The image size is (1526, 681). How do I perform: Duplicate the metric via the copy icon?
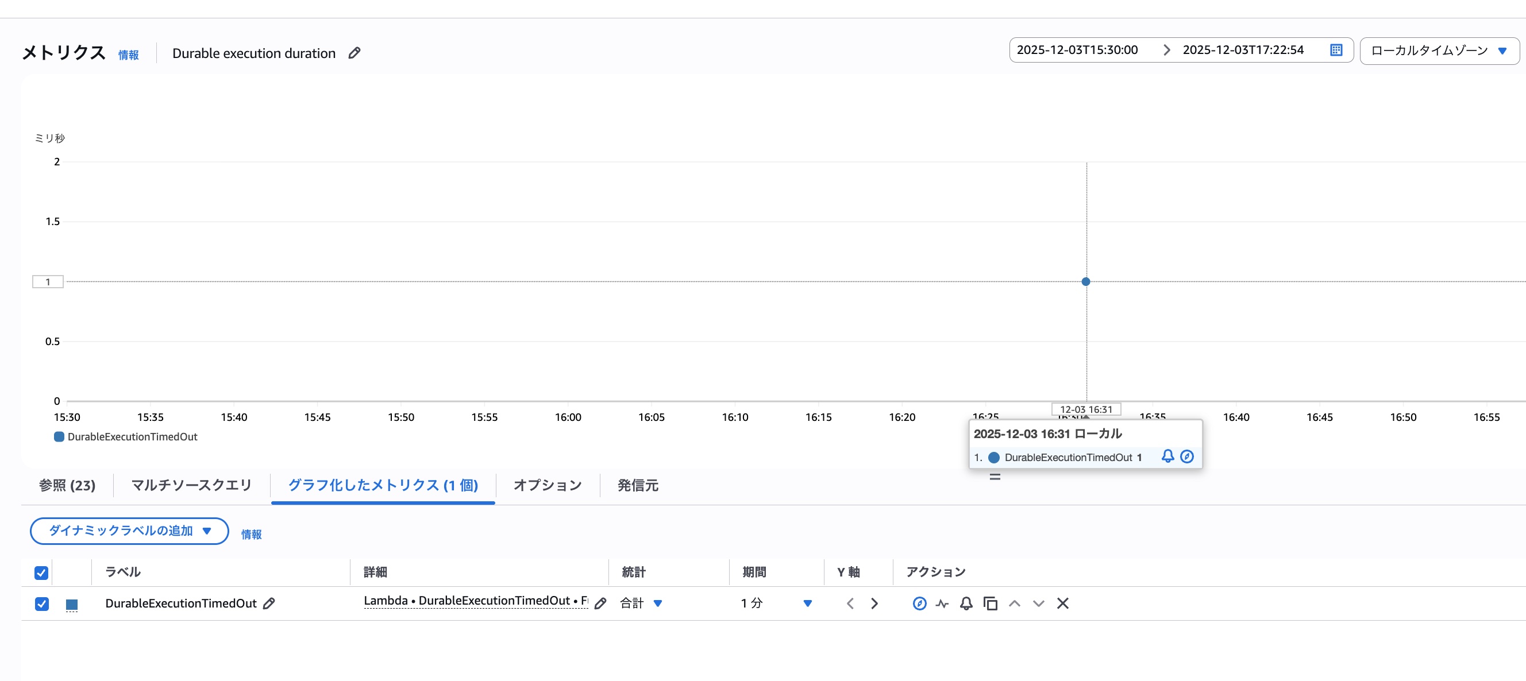[991, 603]
